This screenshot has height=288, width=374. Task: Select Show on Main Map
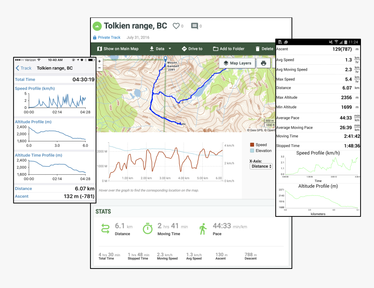(117, 49)
